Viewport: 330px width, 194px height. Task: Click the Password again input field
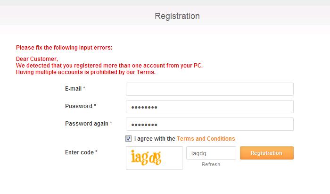[210, 124]
